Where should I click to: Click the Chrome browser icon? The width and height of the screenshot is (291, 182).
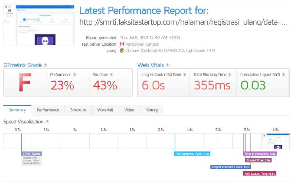[122, 51]
